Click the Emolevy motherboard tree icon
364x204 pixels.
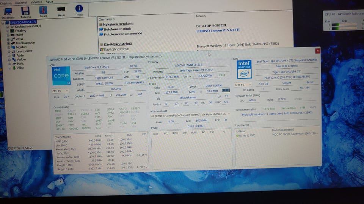pyautogui.click(x=12, y=31)
